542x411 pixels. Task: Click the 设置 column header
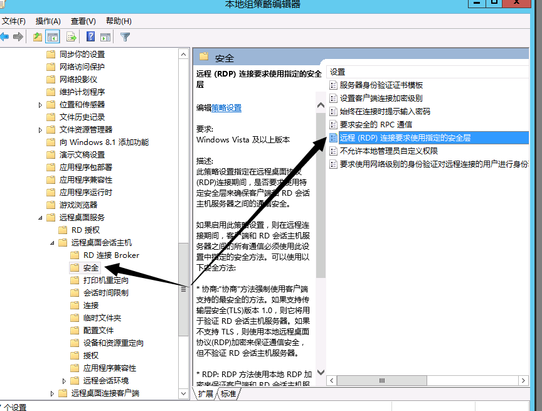tap(427, 72)
